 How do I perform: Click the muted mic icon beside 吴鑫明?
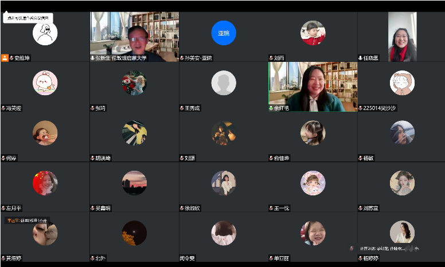[92, 208]
